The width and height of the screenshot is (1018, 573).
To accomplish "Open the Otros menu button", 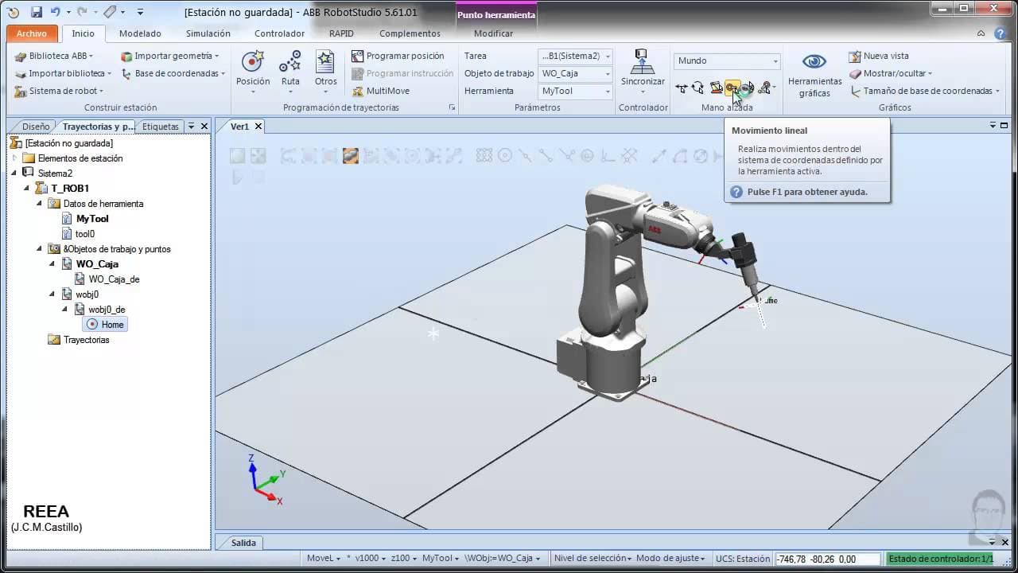I will pos(325,72).
